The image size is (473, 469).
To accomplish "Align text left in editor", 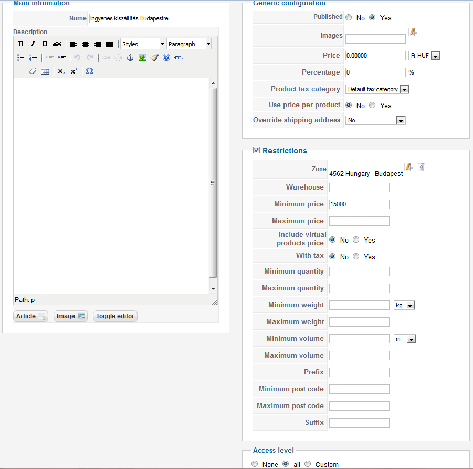I will coord(73,44).
